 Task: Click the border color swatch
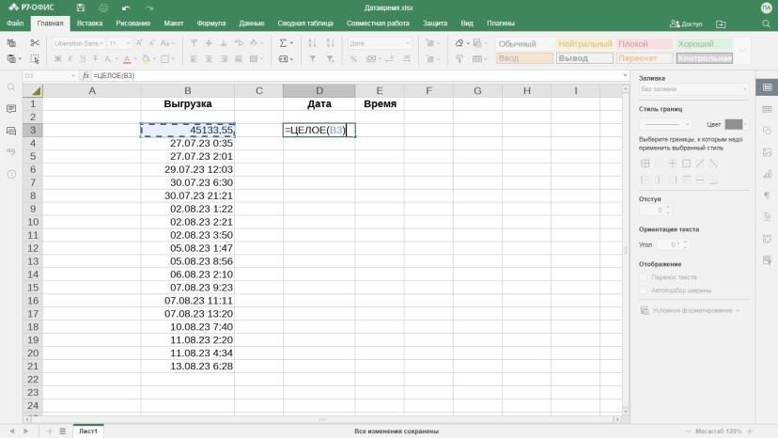click(734, 124)
